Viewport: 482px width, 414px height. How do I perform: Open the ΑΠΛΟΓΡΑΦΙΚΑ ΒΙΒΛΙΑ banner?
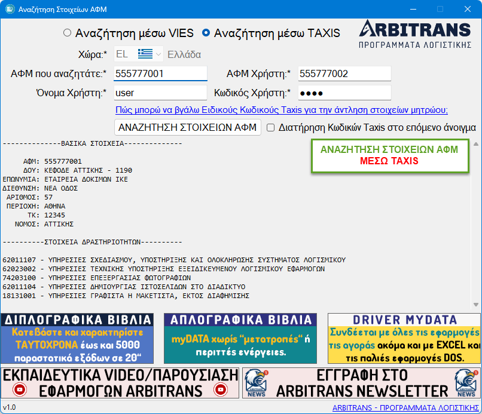(x=240, y=339)
